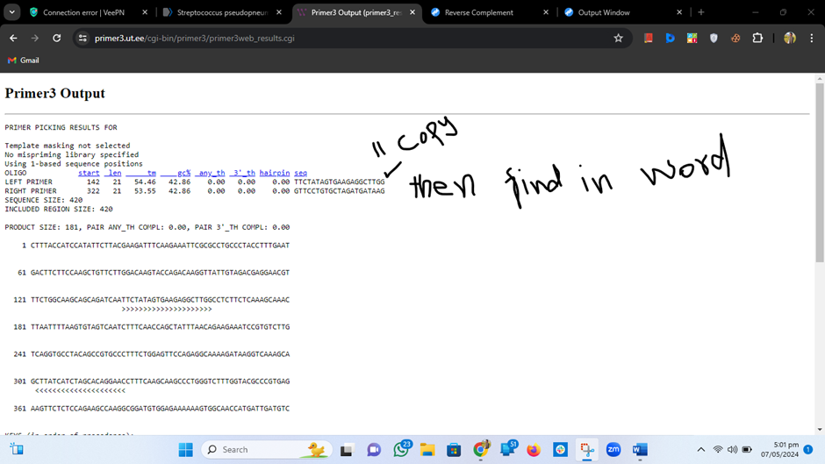Viewport: 825px width, 464px height.
Task: Open File Explorer from the taskbar
Action: (427, 450)
